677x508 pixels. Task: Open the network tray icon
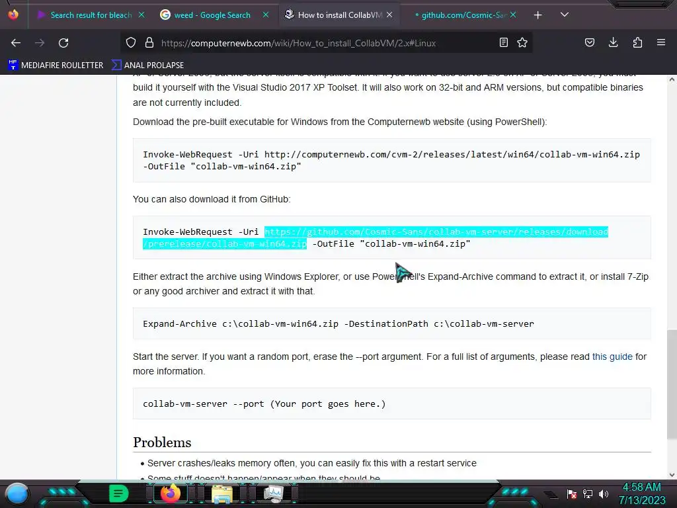[x=588, y=493]
